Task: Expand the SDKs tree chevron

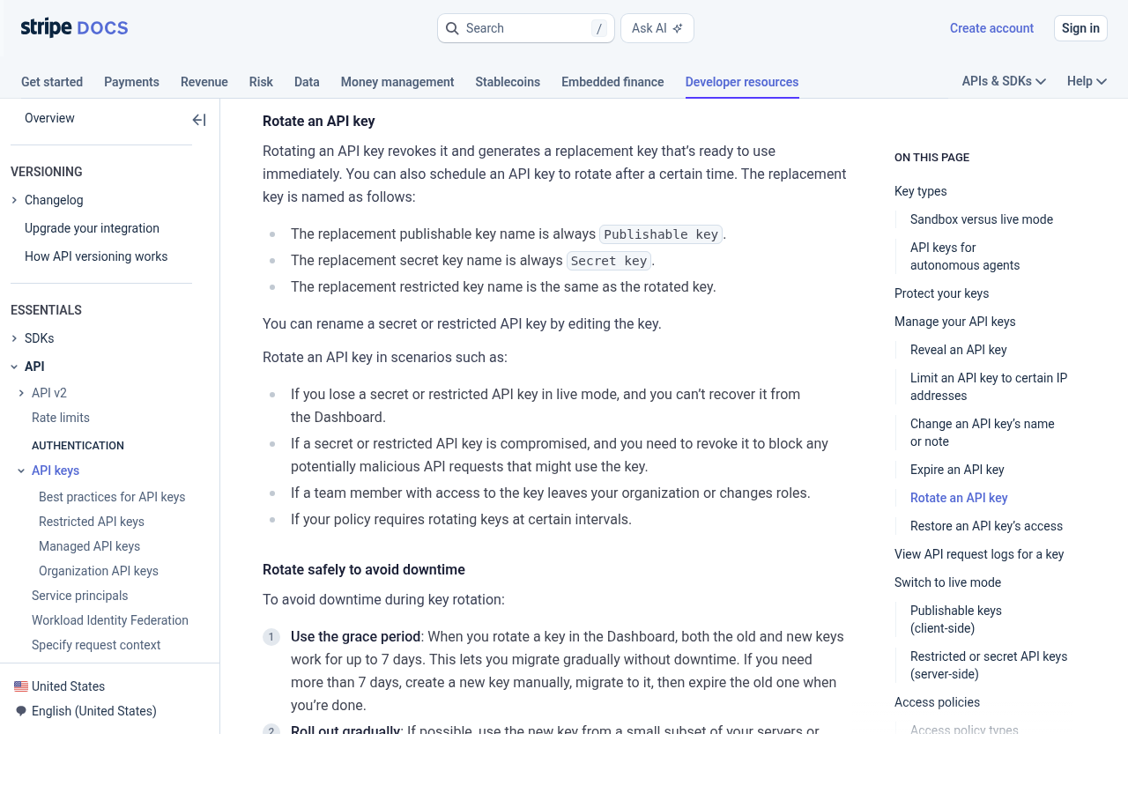Action: pos(14,338)
